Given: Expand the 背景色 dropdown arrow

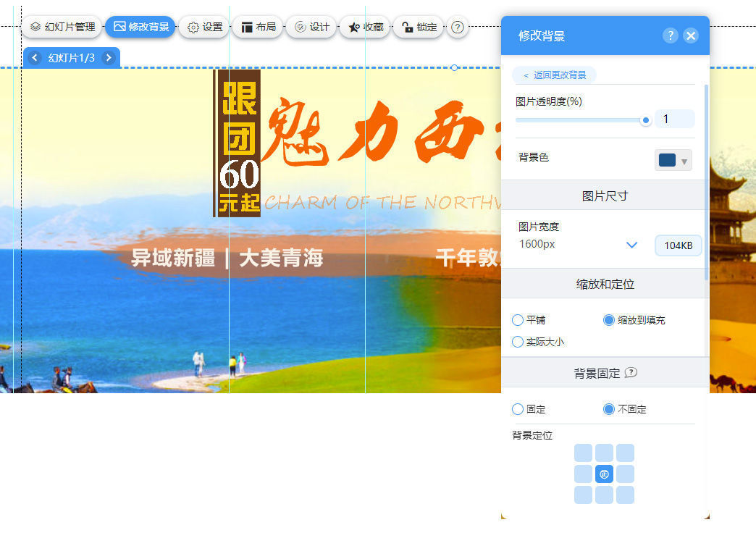Looking at the screenshot, I should 684,161.
